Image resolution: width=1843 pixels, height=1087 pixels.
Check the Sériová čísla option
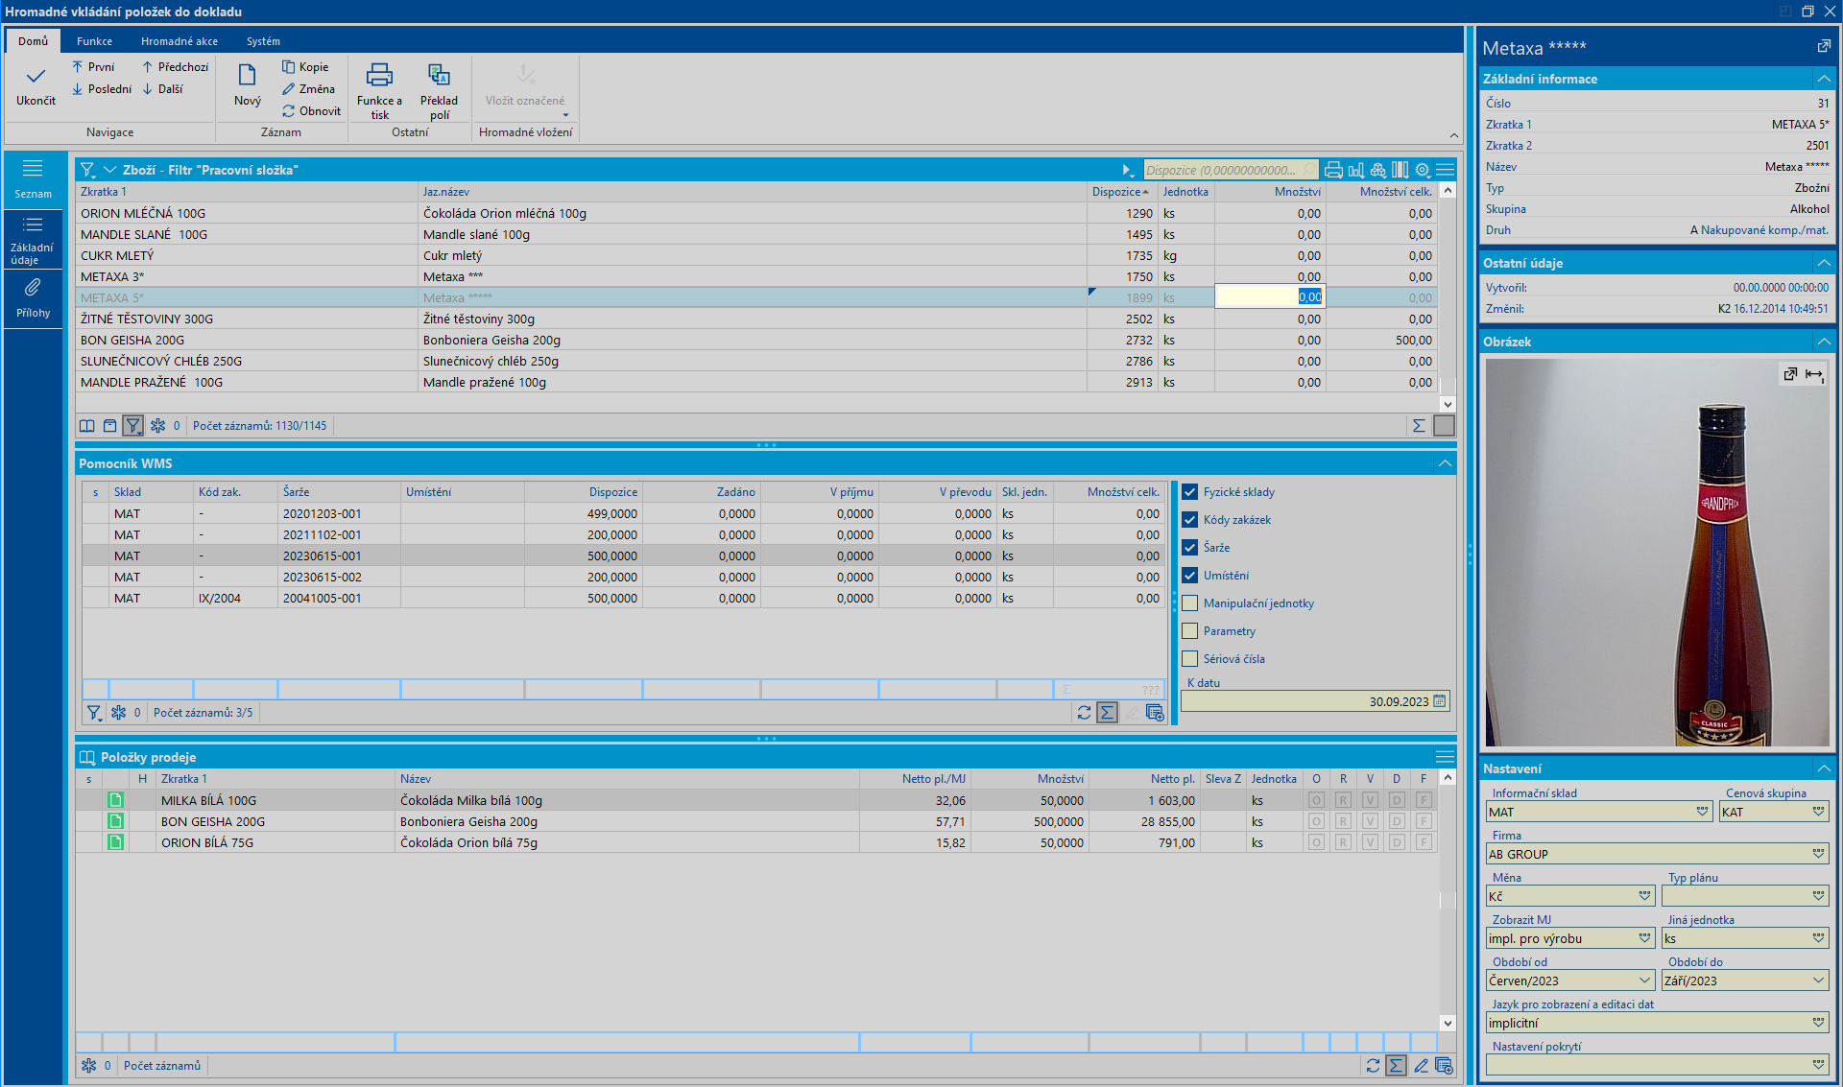[1190, 659]
